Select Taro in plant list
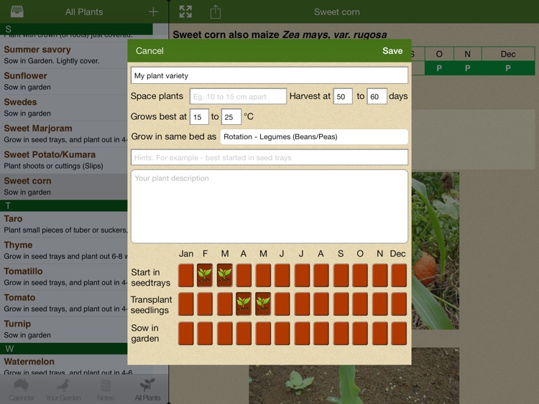The image size is (539, 404). pos(63,224)
